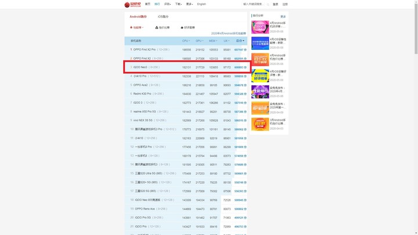Open the orange 4月Android性价比榜 thumbnail
The height and width of the screenshot is (235, 418).
(260, 59)
